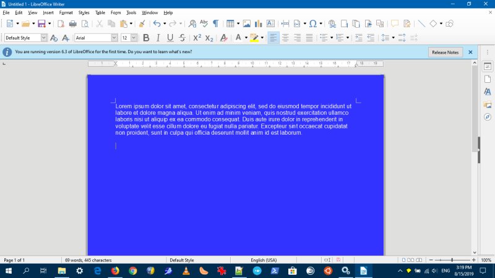Click the Release Notes button
Image resolution: width=495 pixels, height=278 pixels.
click(x=445, y=53)
